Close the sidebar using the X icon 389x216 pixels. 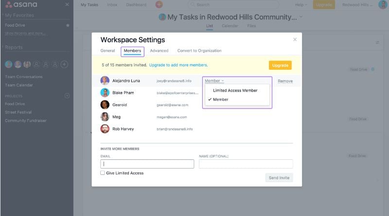(67, 5)
